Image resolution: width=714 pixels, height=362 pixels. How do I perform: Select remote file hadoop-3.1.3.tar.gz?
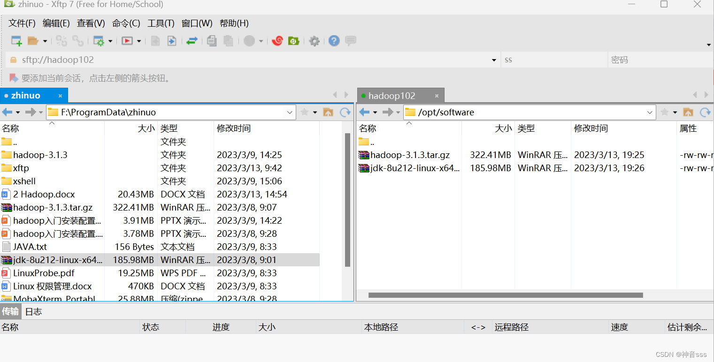535,155
